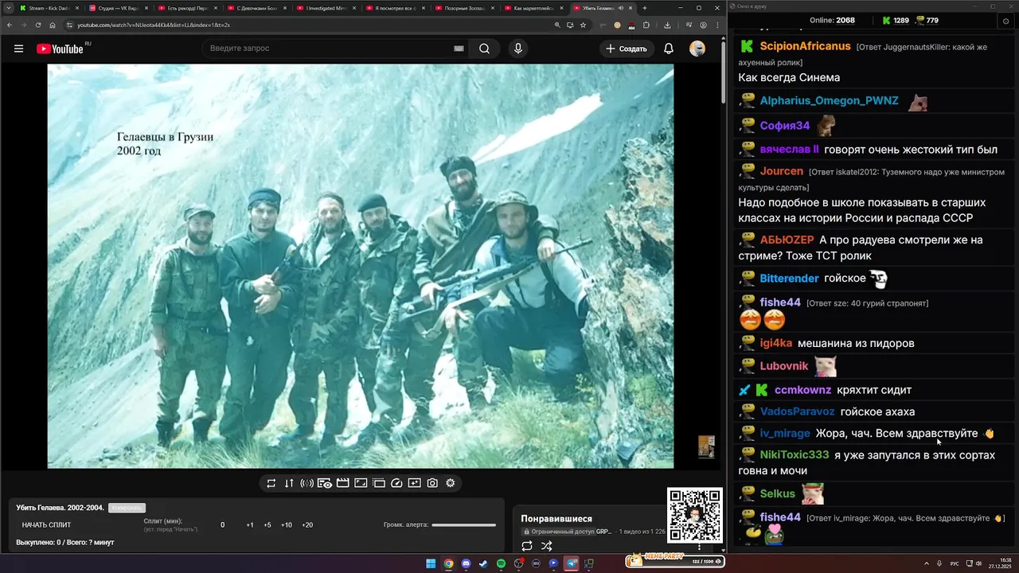Bookmark this page with star icon
Viewport: 1019px width, 573px height.
click(583, 25)
